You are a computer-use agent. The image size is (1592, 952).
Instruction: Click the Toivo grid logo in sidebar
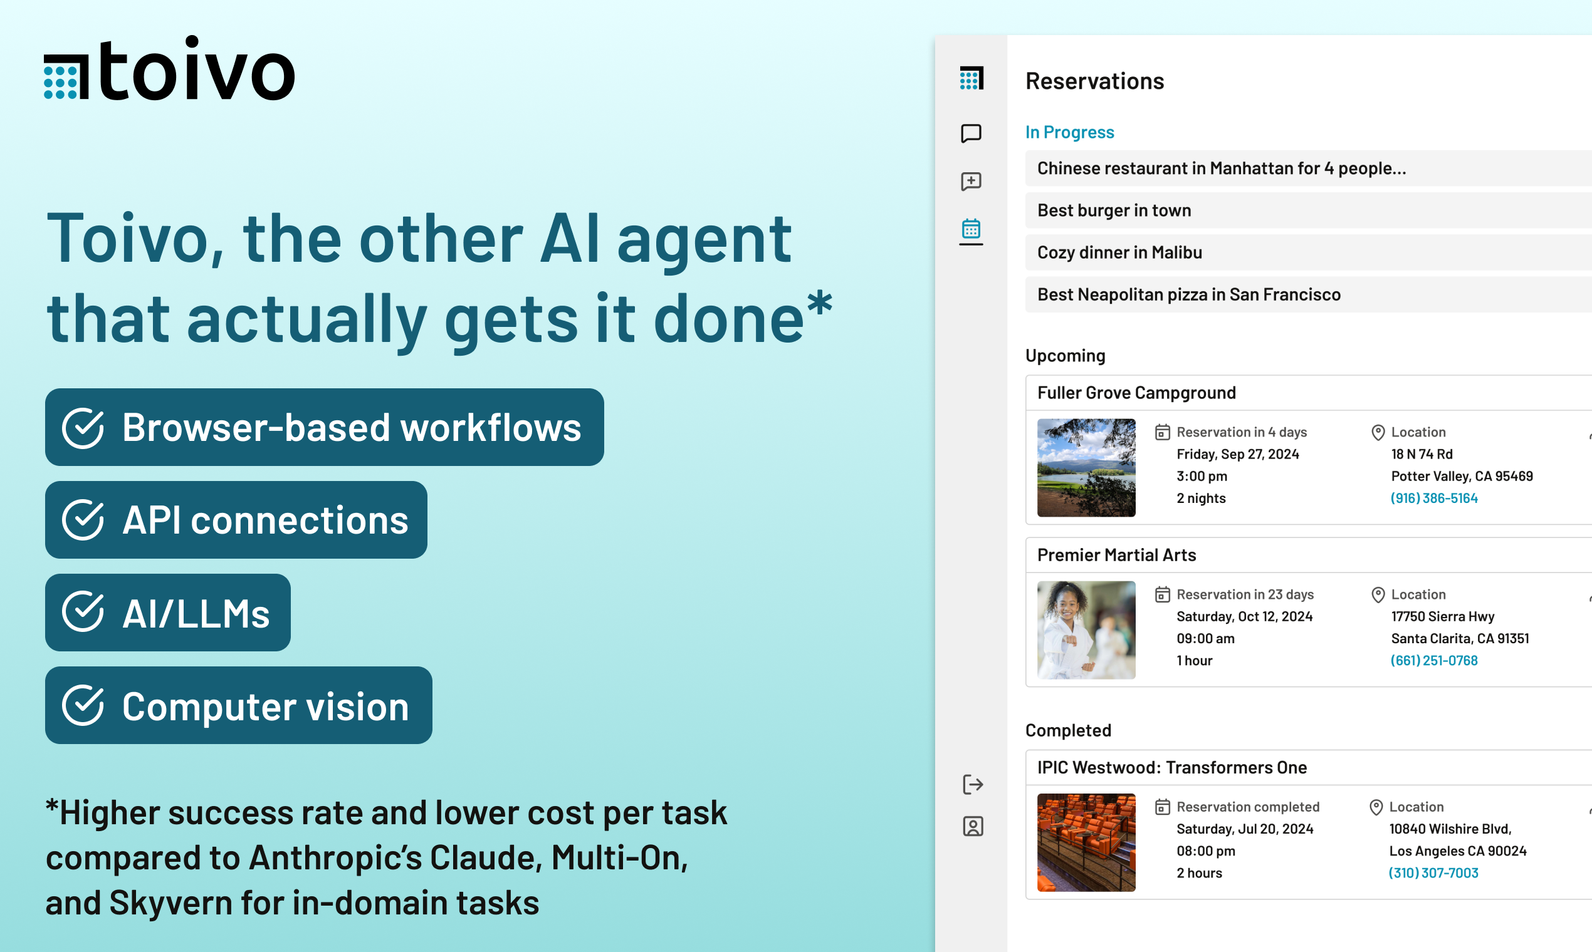[971, 78]
